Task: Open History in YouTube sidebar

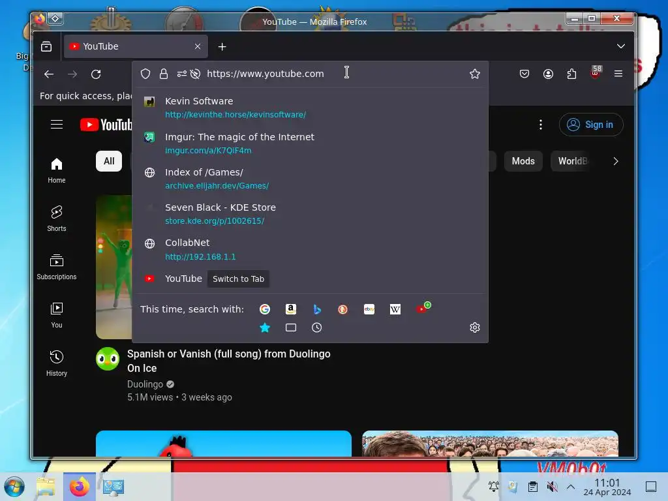Action: [57, 363]
